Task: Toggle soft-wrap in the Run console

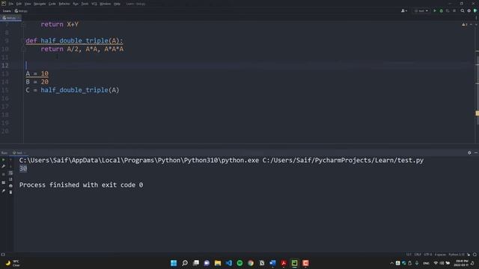Action: pyautogui.click(x=10, y=173)
